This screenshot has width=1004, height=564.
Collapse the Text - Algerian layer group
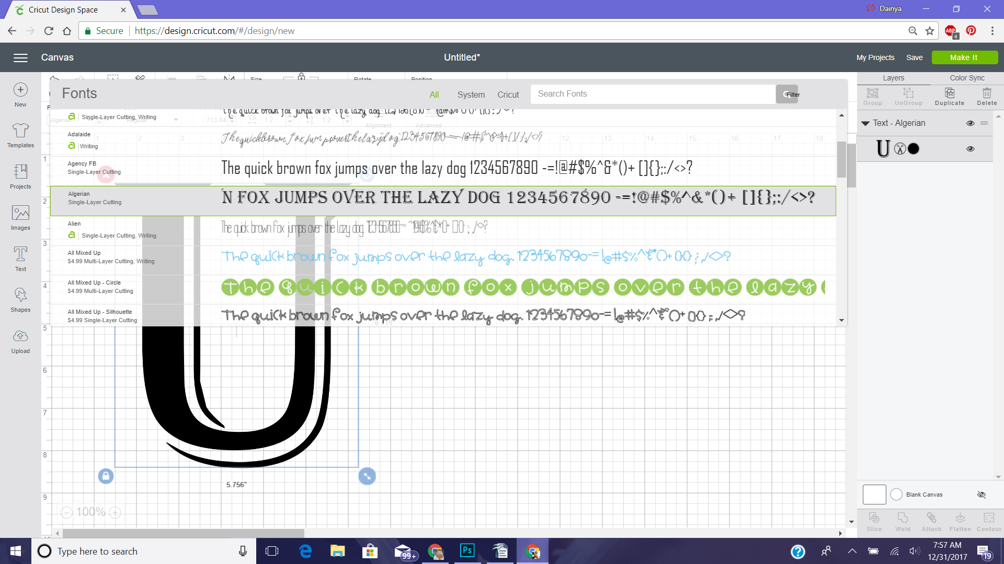point(865,123)
